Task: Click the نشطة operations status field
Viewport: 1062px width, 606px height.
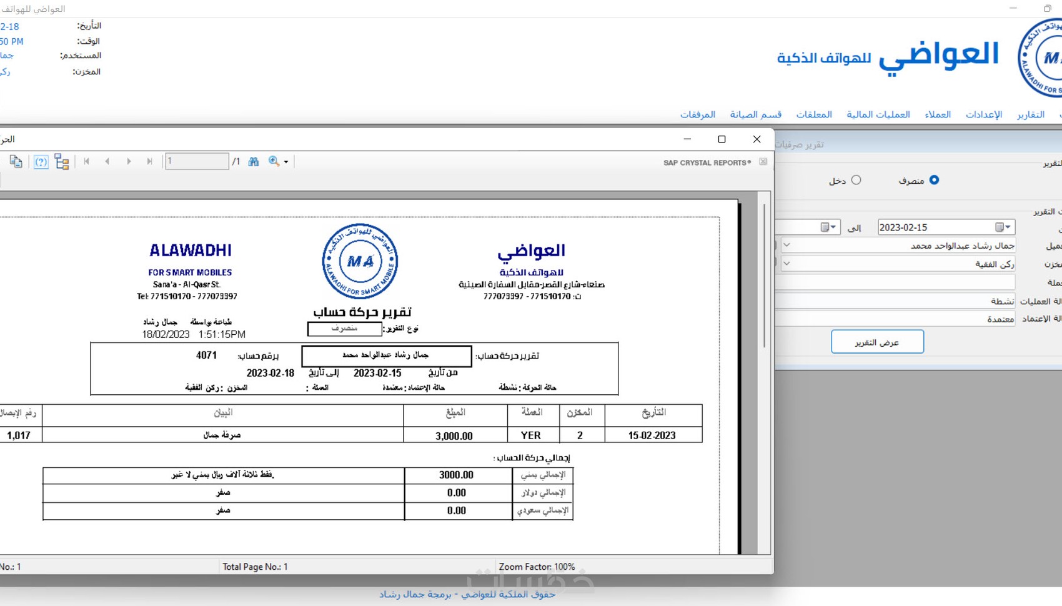Action: [895, 301]
